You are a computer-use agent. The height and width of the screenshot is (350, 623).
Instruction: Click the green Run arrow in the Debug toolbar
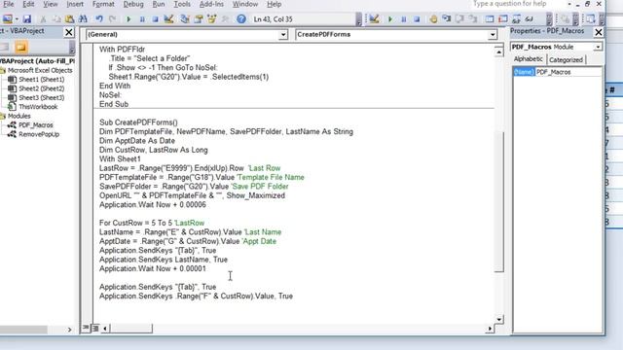[x=390, y=18]
